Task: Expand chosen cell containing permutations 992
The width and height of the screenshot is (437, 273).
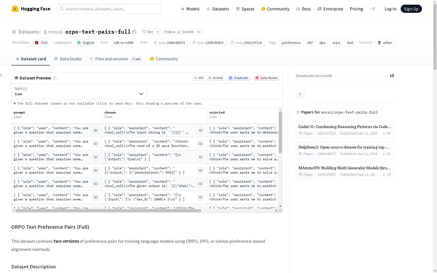Action: coord(200,171)
